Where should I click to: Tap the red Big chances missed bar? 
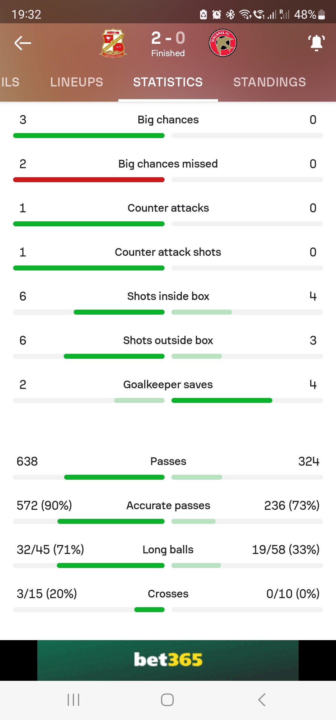pos(89,180)
